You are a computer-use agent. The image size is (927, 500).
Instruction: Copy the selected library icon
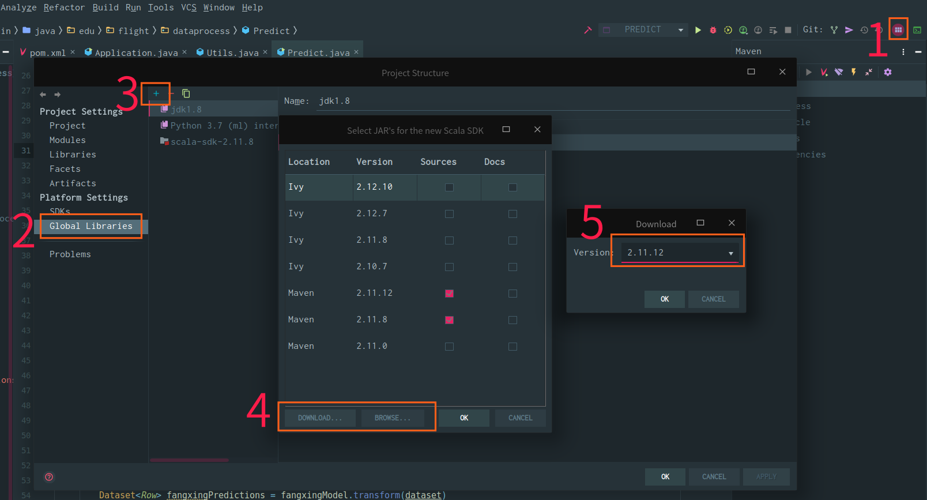tap(186, 93)
